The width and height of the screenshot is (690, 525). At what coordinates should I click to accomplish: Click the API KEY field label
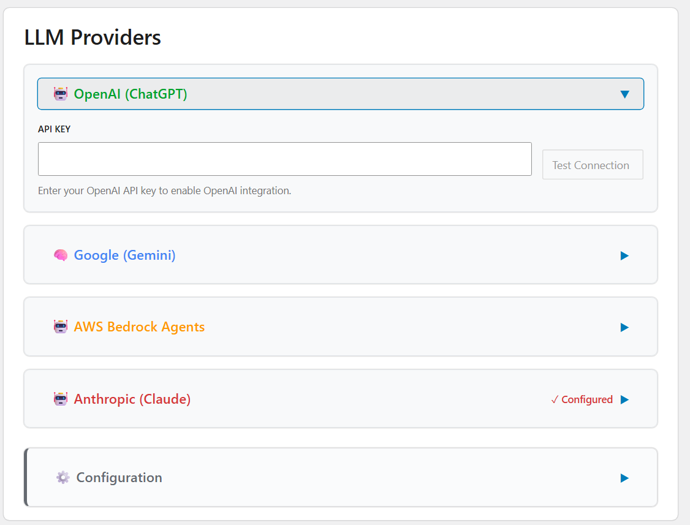coord(54,129)
